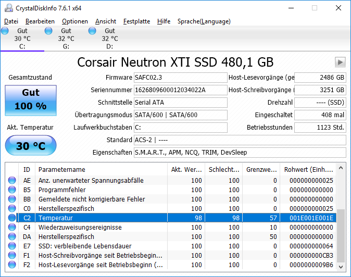The image size is (351, 277).
Task: Click the Betriebsstunden 1123 Std. field
Action: click(320, 128)
